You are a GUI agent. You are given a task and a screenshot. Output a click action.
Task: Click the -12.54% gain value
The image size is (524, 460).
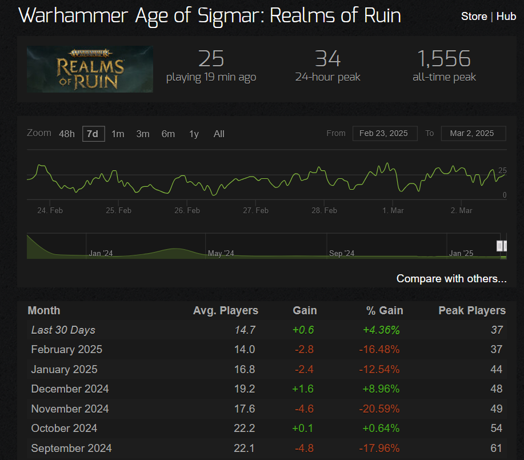[x=379, y=369]
